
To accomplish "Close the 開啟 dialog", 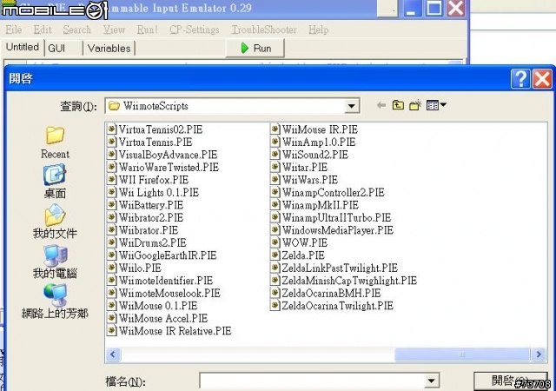I will [542, 78].
